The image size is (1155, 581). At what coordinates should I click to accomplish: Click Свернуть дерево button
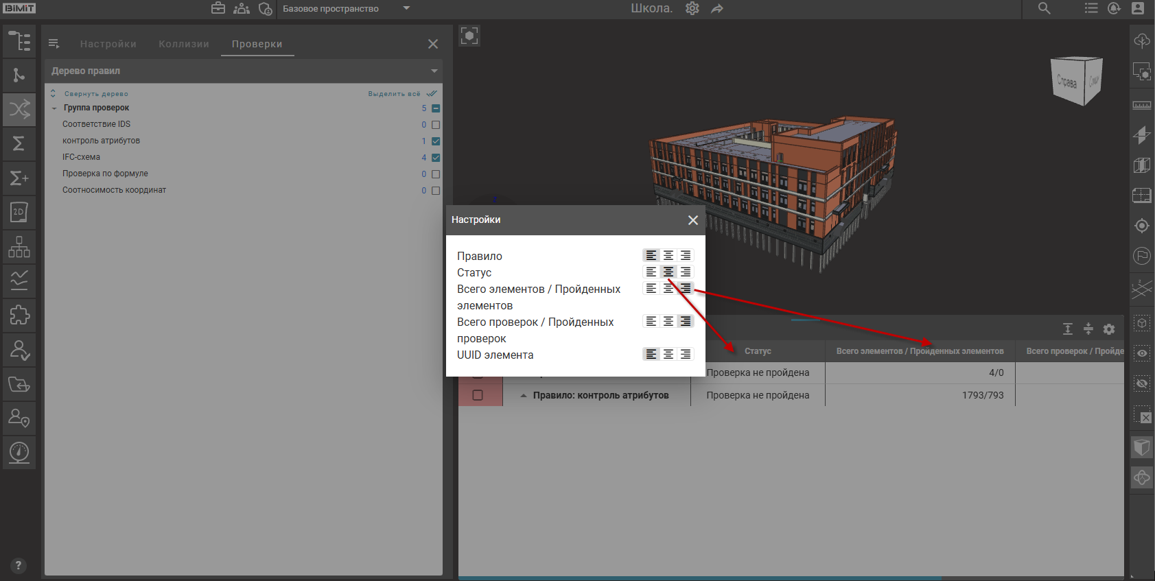point(95,94)
